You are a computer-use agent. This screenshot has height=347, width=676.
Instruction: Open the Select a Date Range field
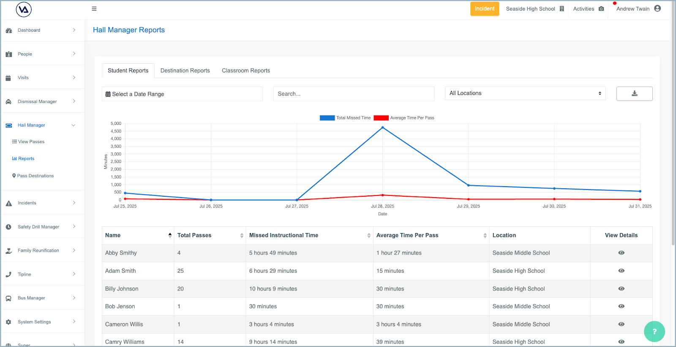[182, 94]
